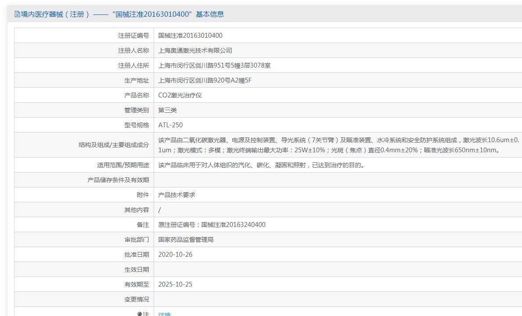Screen dimensions: 522x316
Task: Click the registrant address ending in 3078室
Action: [214, 65]
